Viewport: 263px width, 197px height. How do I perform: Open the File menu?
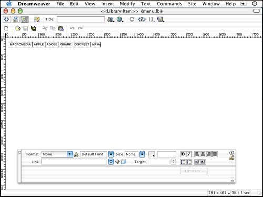pyautogui.click(x=60, y=4)
